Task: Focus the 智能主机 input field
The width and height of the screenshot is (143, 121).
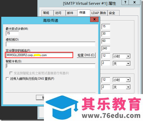Action: pos(51,66)
